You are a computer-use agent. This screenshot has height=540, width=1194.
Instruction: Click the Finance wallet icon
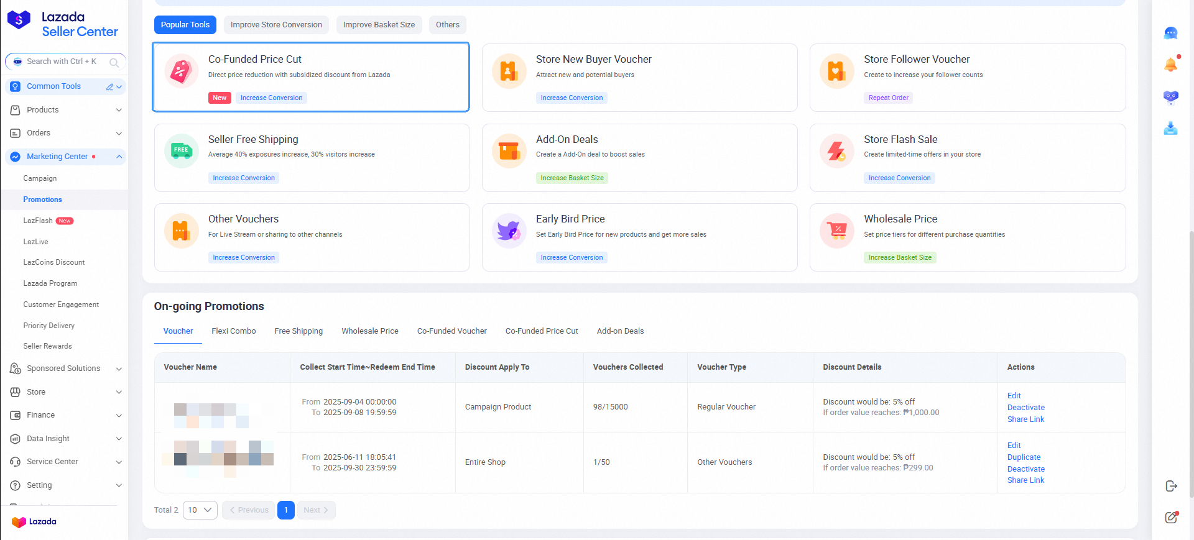[x=16, y=415]
